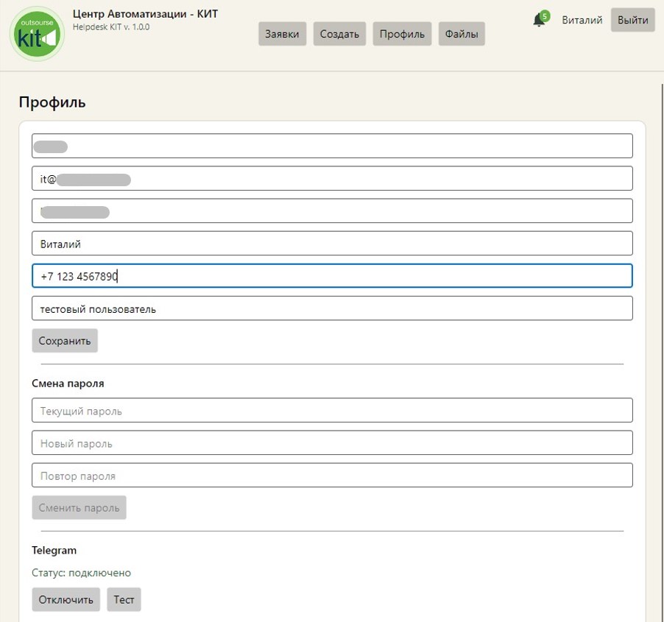Open the Файлы section

(462, 34)
